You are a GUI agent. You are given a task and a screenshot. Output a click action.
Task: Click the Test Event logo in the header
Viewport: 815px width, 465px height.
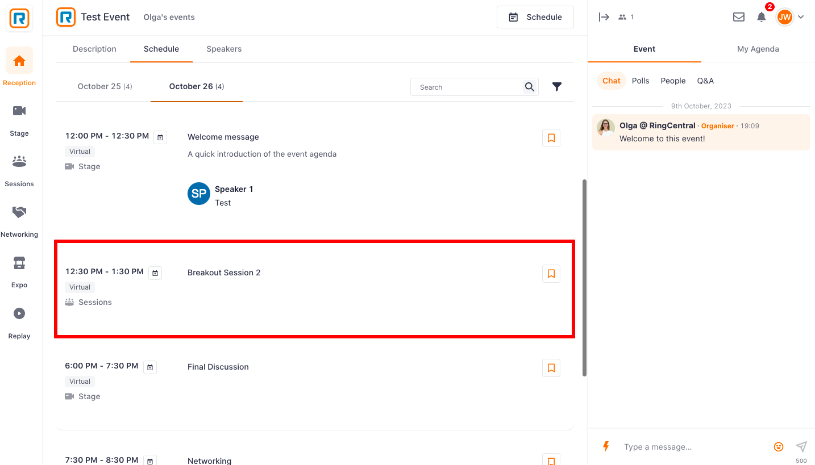(x=66, y=17)
